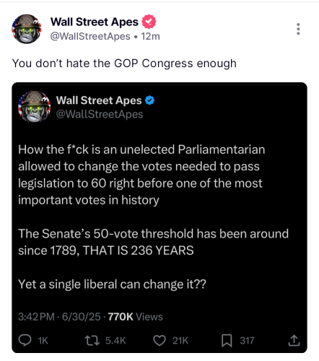Click the 21K likes count
Screen dimensions: 319x361
pos(180,341)
